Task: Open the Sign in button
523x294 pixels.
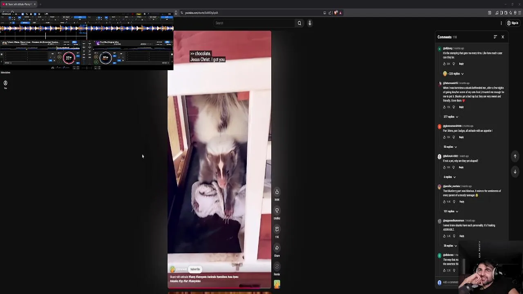Action: pos(512,23)
